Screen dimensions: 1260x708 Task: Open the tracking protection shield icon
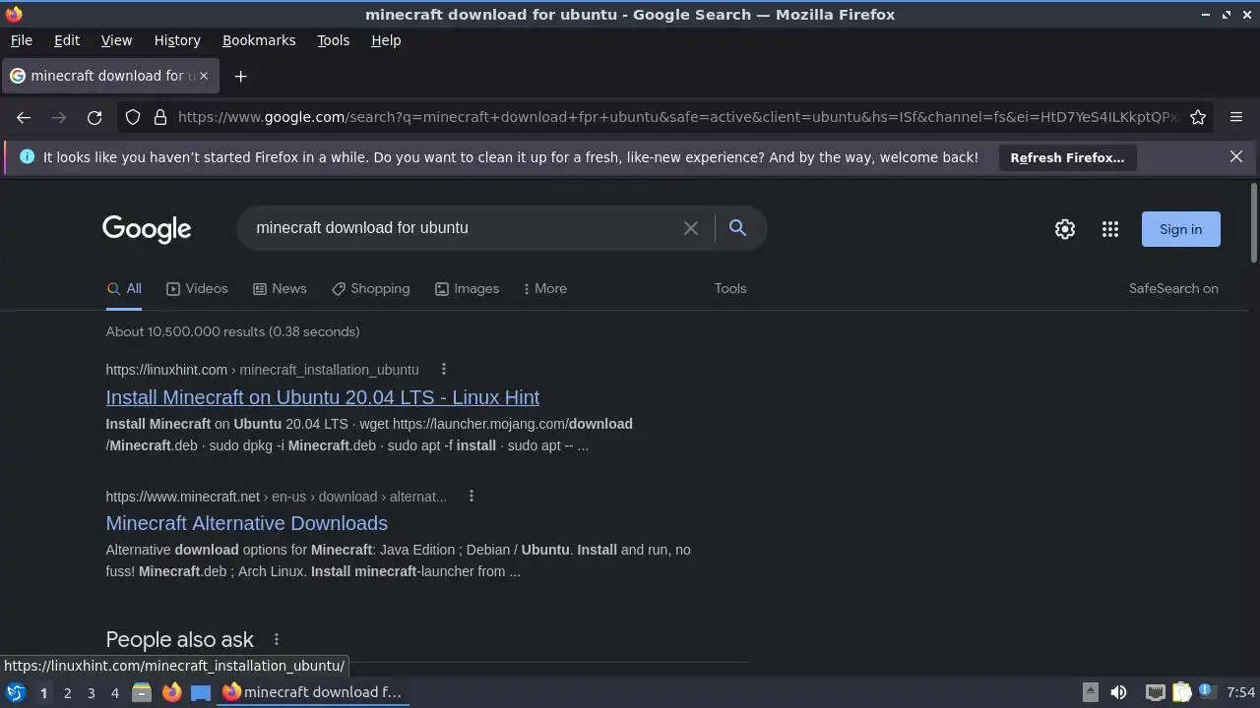133,117
